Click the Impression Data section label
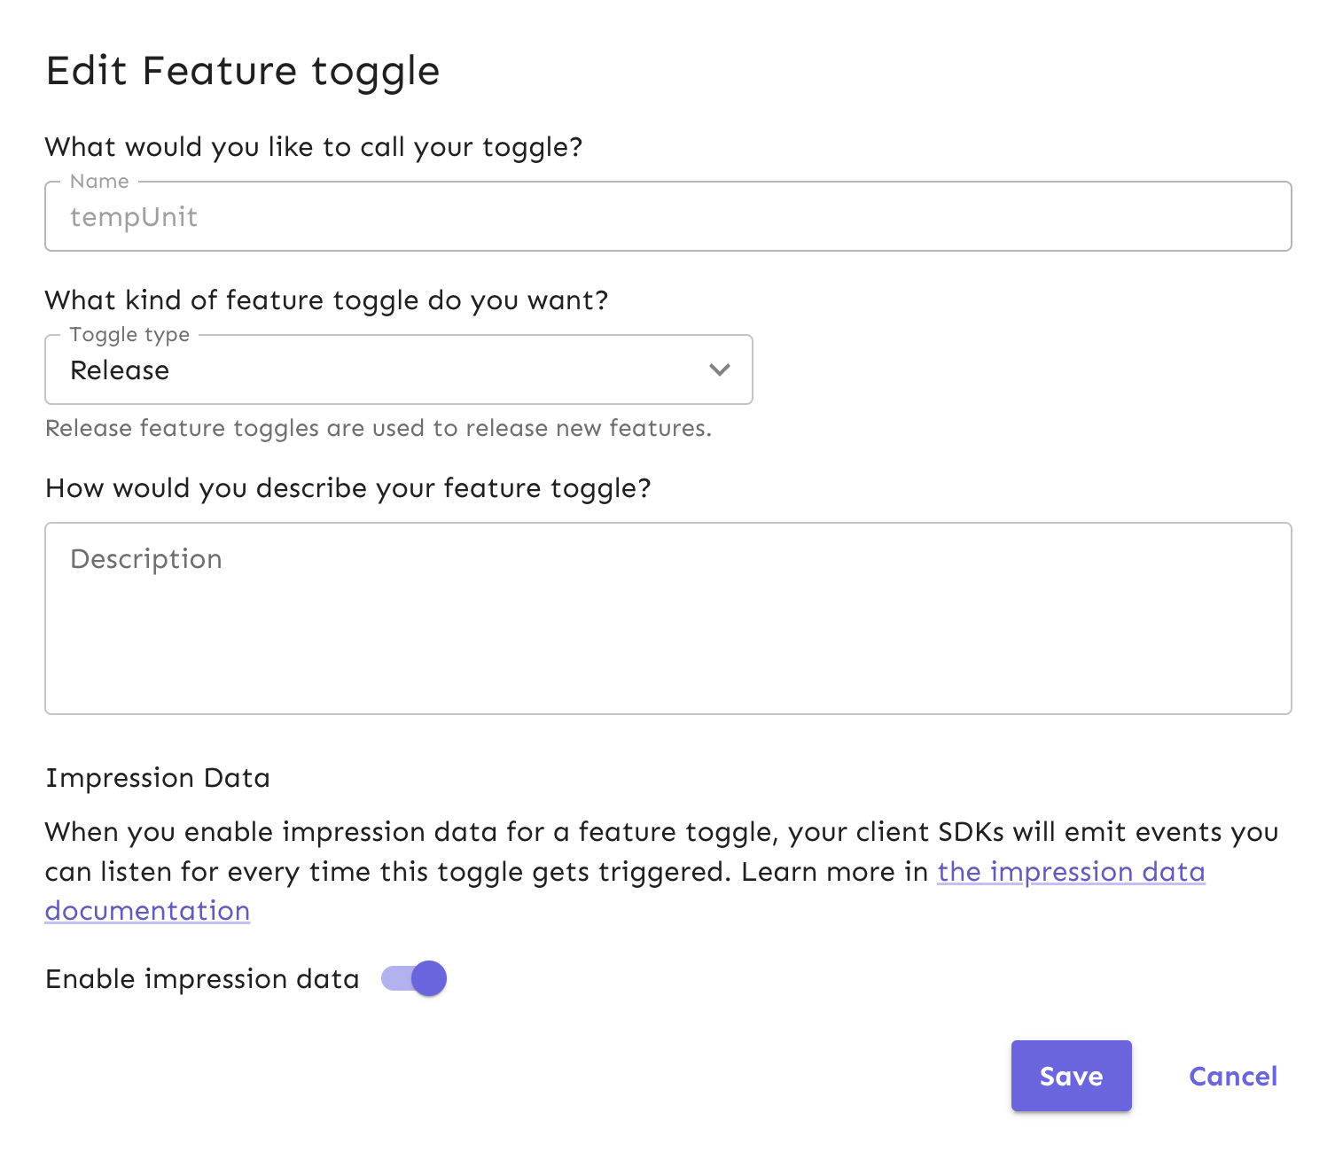Viewport: 1335px width, 1159px height. 158,777
